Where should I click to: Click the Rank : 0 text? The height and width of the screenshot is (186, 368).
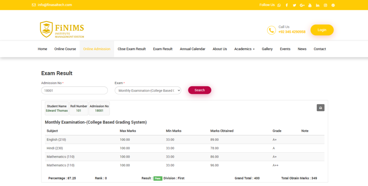click(x=101, y=178)
